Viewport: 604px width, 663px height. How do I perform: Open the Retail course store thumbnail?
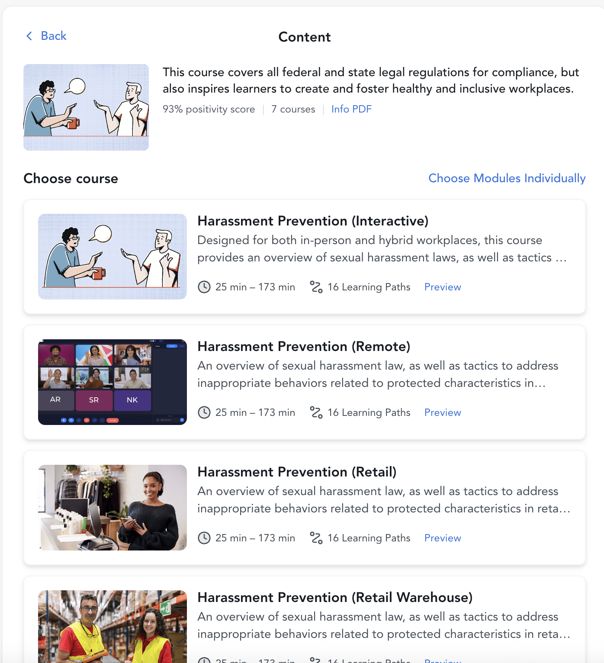[112, 508]
